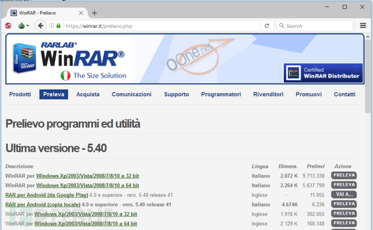Maximize the Firefox window

coord(344,7)
